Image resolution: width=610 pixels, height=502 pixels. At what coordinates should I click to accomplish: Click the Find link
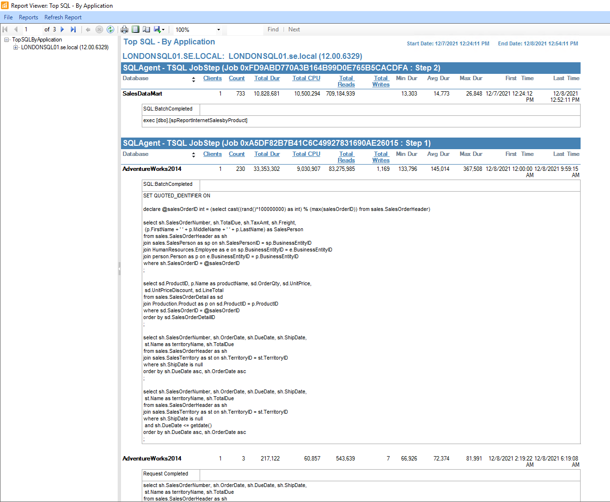[x=273, y=29]
